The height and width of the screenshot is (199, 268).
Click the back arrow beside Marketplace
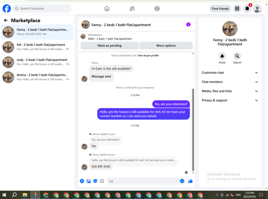click(6, 20)
